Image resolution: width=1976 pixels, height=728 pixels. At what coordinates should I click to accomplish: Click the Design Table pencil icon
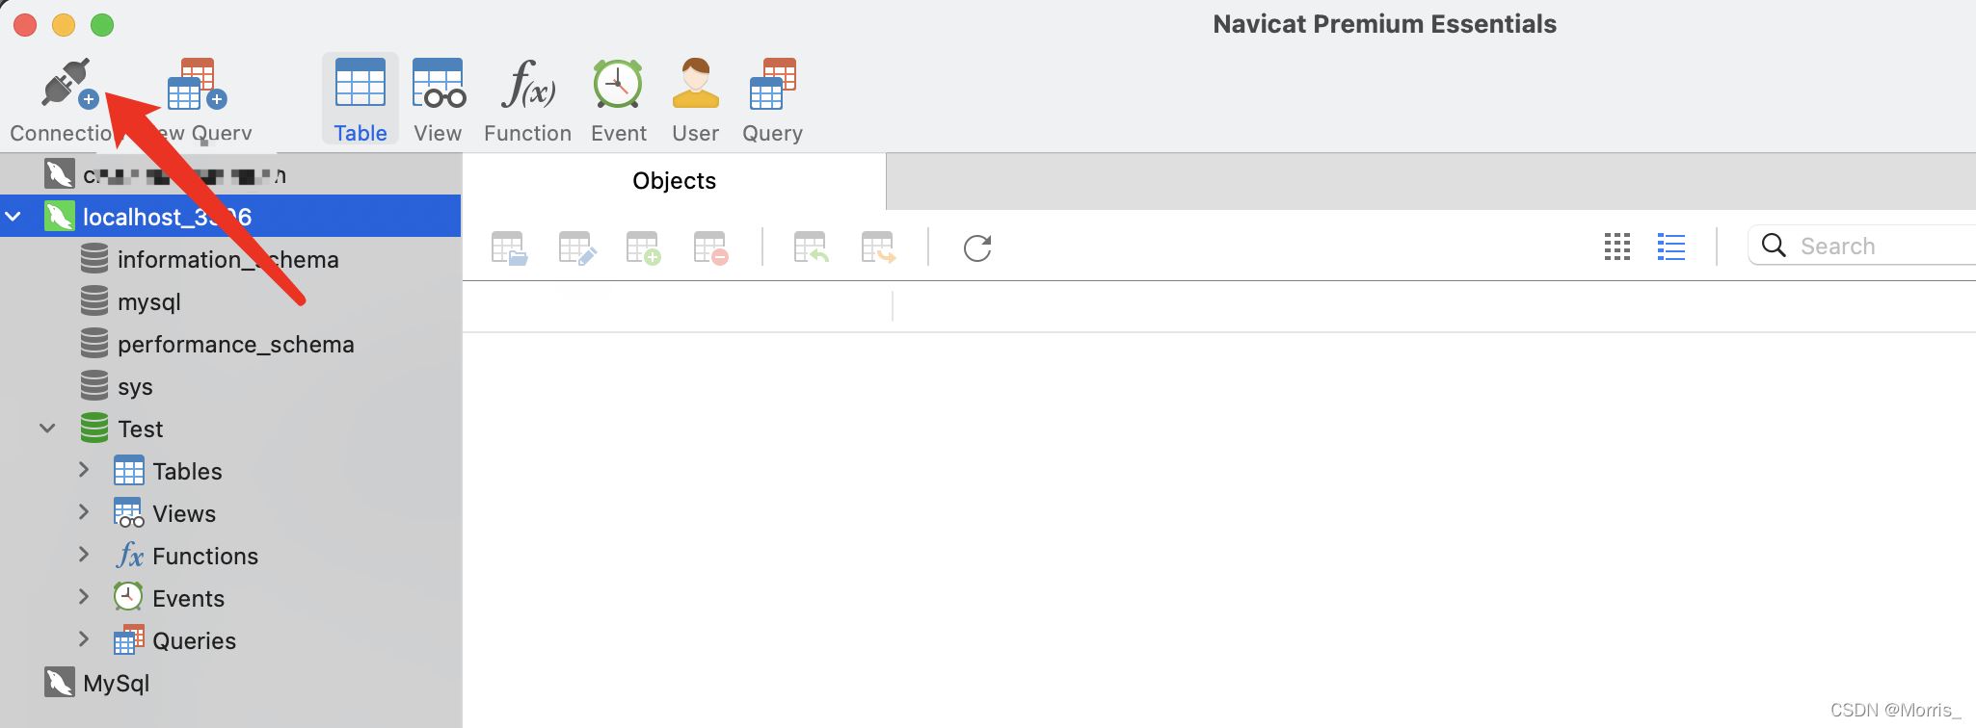[x=577, y=247]
